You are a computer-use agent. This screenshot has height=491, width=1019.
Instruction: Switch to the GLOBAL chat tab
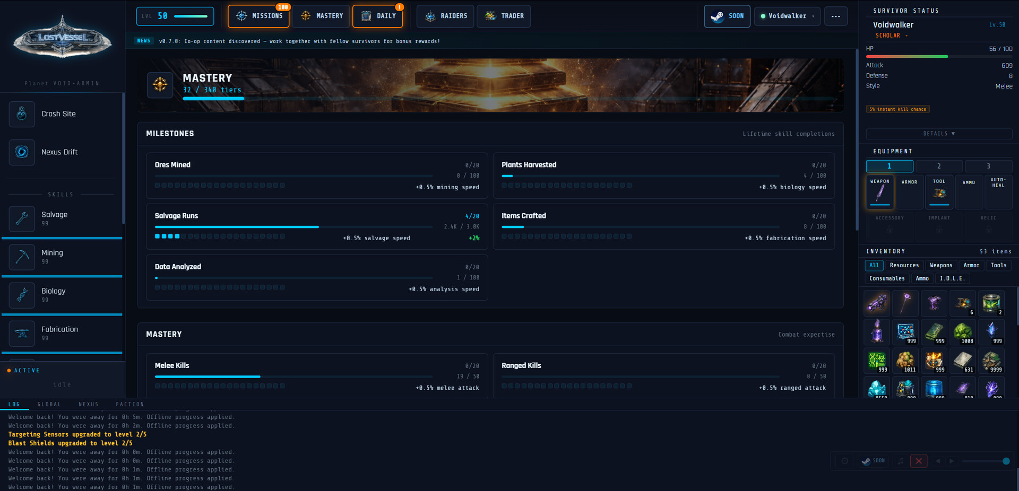pos(49,405)
